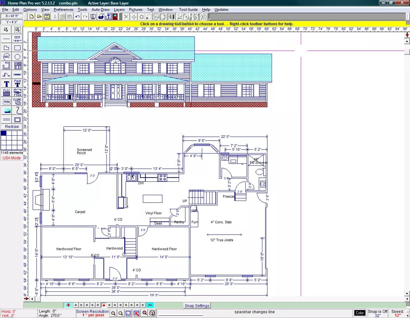
Task: Click the red exit door icon
Action: (116, 17)
